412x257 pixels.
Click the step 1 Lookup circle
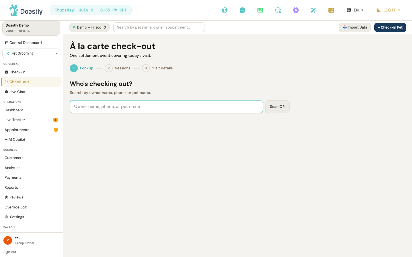click(74, 68)
